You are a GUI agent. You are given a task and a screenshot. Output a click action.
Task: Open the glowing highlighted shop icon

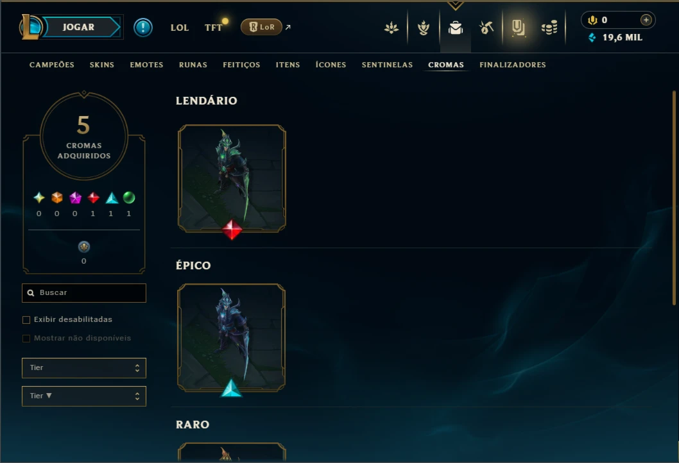click(518, 28)
